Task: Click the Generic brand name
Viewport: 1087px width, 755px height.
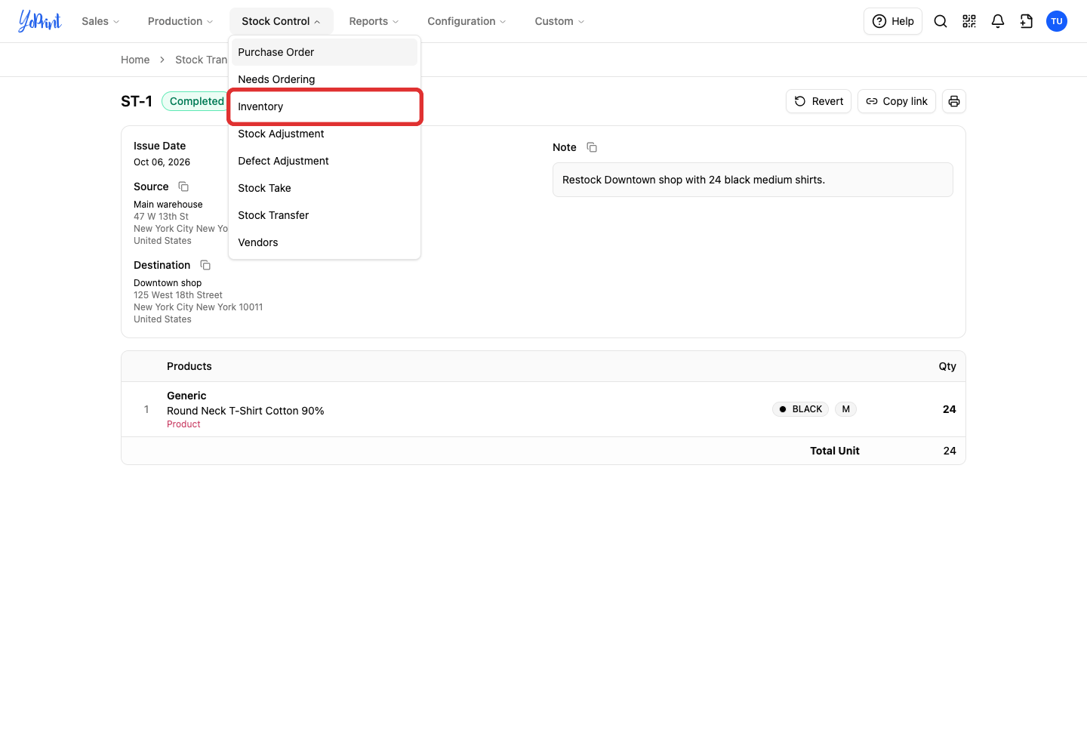Action: [x=186, y=396]
